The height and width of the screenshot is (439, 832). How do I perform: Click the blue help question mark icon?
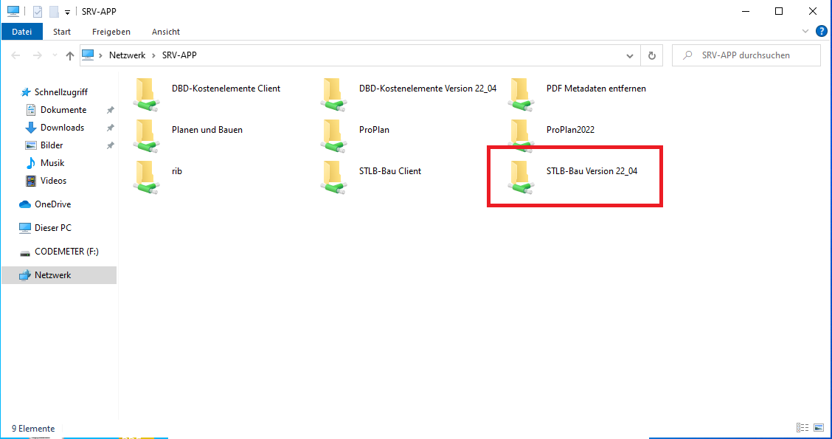[x=821, y=31]
